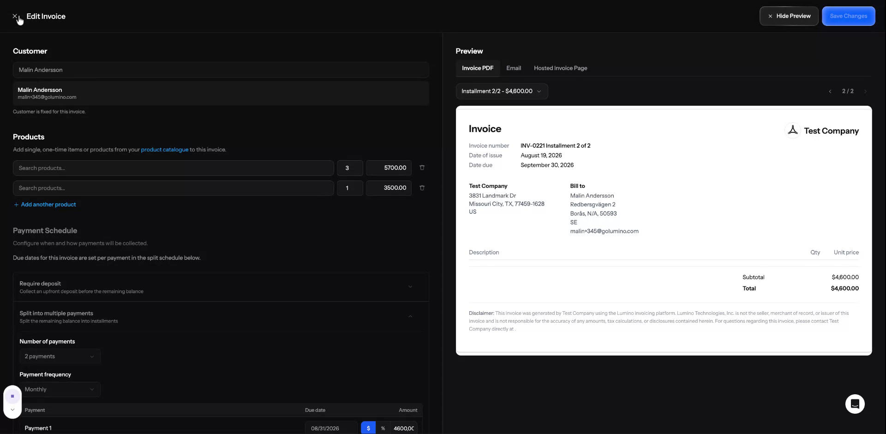
Task: Click the plus icon beside Add another product
Action: coord(16,205)
